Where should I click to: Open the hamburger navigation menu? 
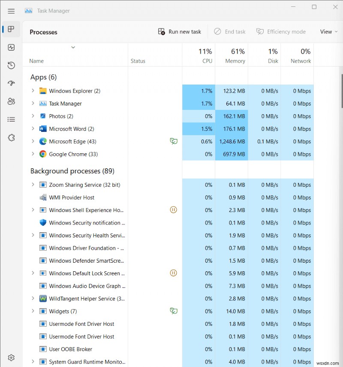pyautogui.click(x=11, y=11)
